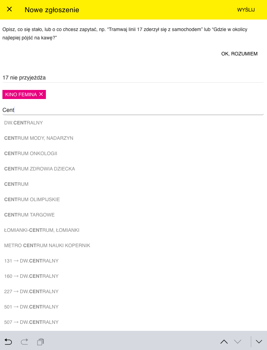Focus the description field '17 nie przyjeżdża'
267x350 pixels.
[x=133, y=78]
